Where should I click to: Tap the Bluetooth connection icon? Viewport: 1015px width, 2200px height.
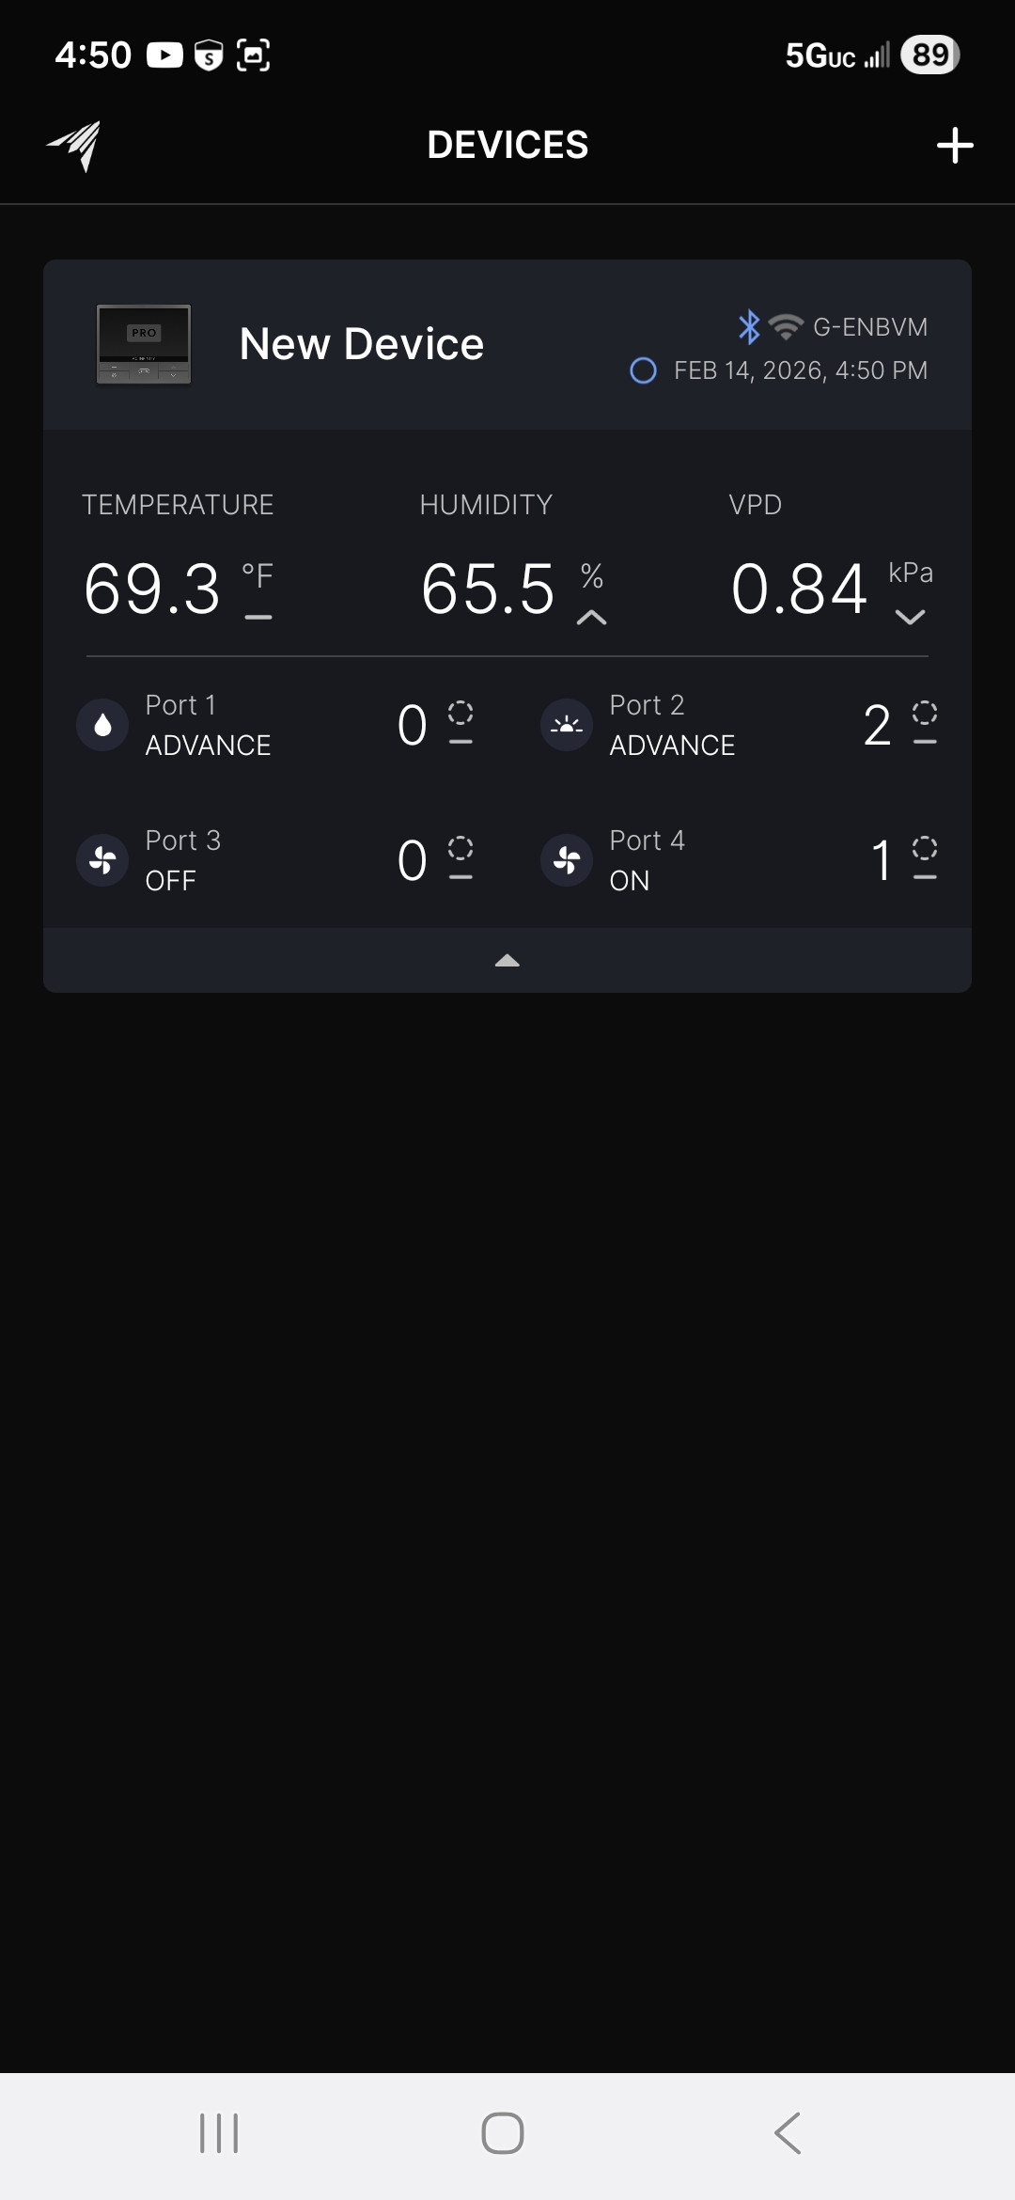coord(748,327)
